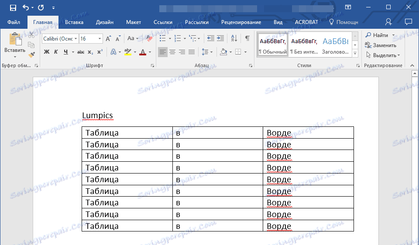The height and width of the screenshot is (245, 419).
Task: Toggle Italic (К) formatting
Action: [x=56, y=52]
